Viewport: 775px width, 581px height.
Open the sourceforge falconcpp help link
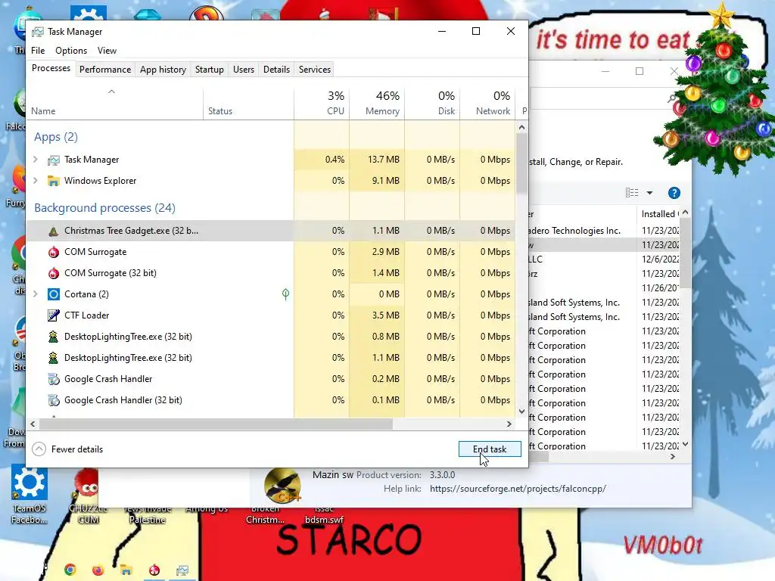pos(518,489)
